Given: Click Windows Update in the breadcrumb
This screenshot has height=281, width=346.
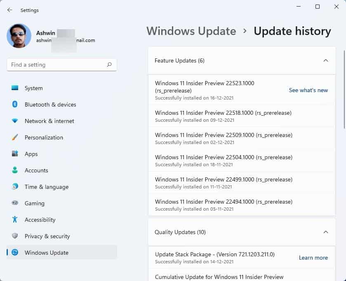Looking at the screenshot, I should point(191,31).
